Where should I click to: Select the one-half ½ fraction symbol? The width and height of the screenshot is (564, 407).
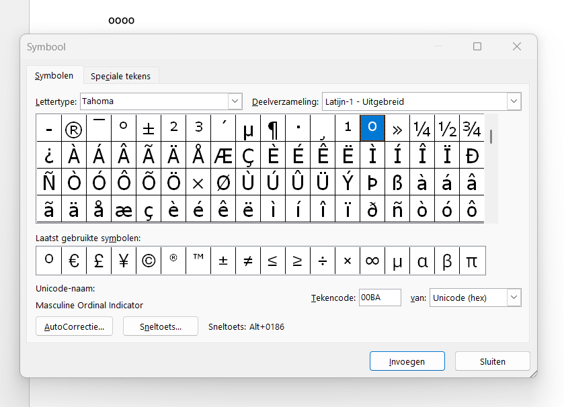447,128
